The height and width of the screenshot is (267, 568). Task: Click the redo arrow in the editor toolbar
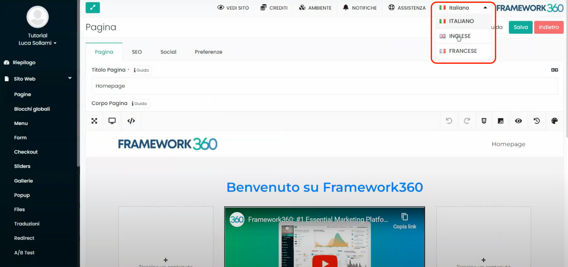[x=467, y=121]
